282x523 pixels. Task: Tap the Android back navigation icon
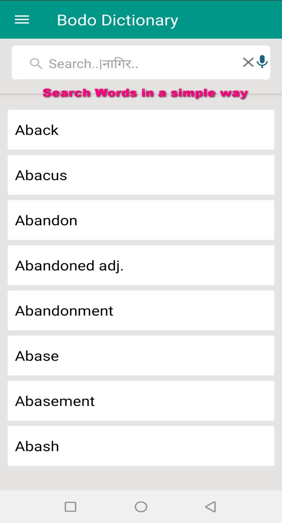(211, 507)
